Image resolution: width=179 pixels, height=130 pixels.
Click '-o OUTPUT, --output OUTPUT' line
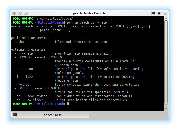[38, 88]
